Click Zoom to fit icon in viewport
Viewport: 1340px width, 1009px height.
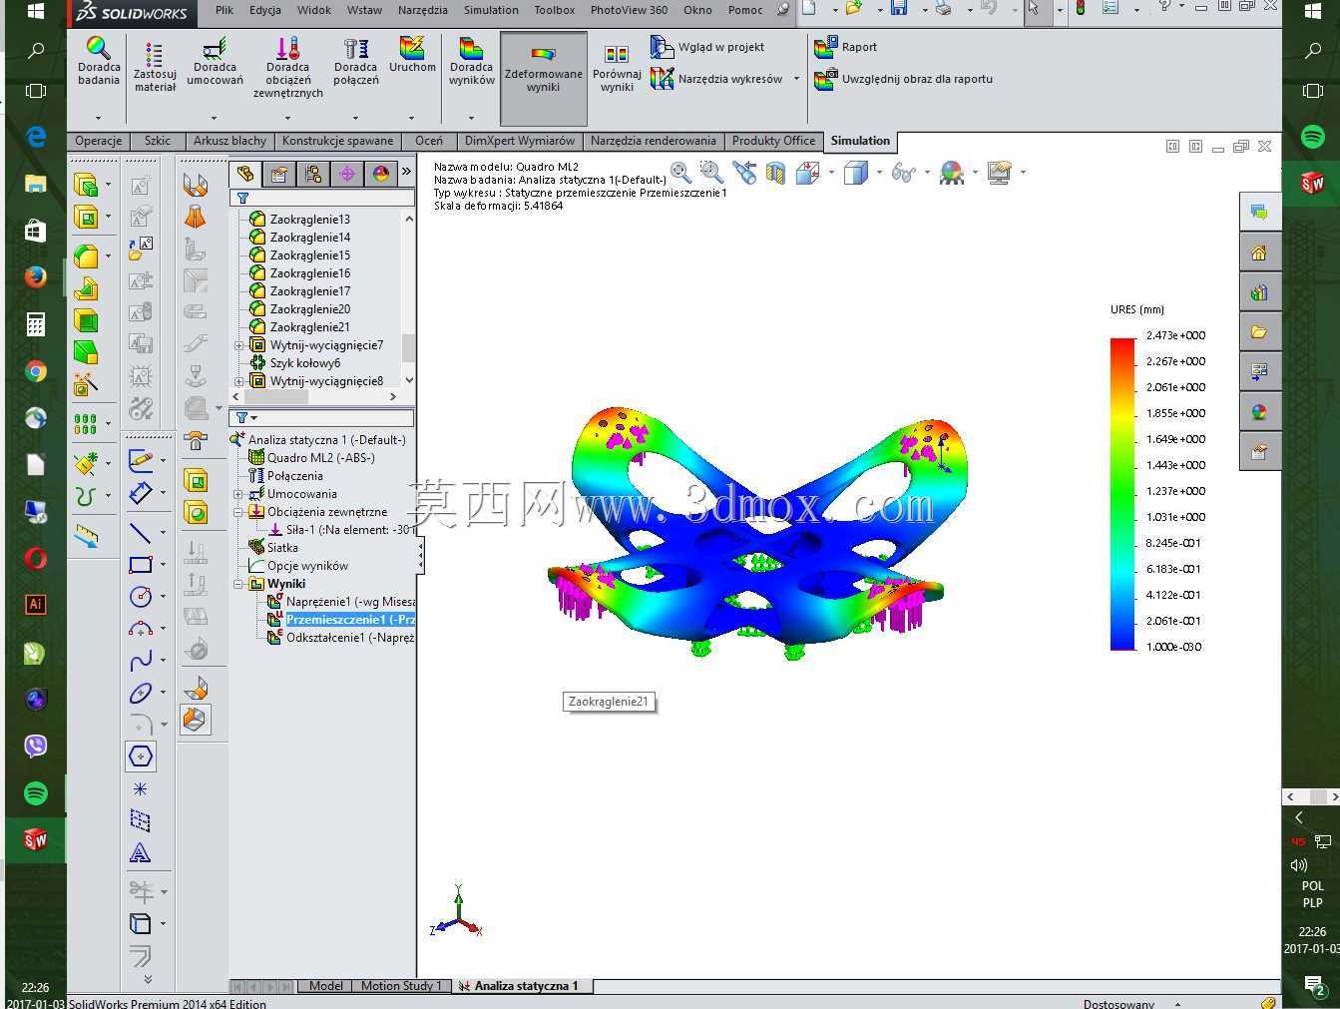coord(681,173)
